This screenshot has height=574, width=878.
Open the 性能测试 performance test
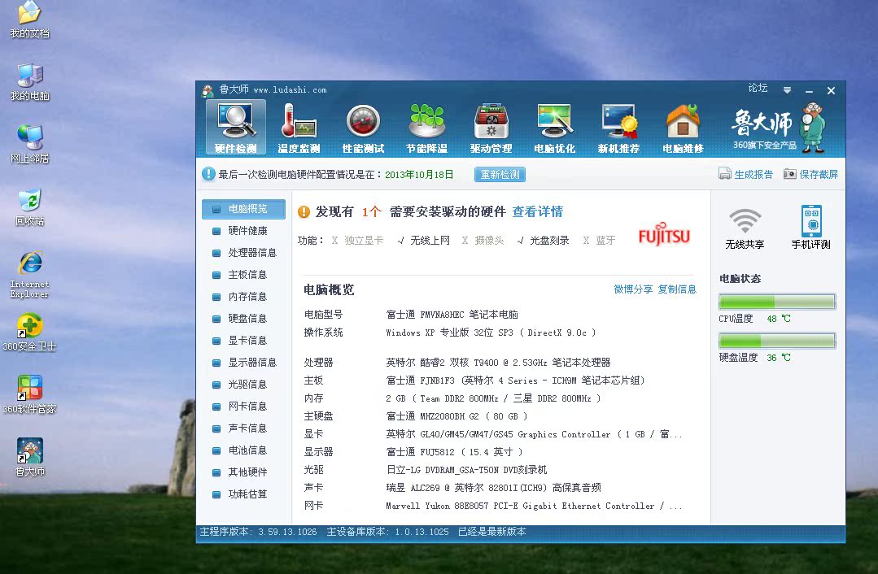point(363,128)
